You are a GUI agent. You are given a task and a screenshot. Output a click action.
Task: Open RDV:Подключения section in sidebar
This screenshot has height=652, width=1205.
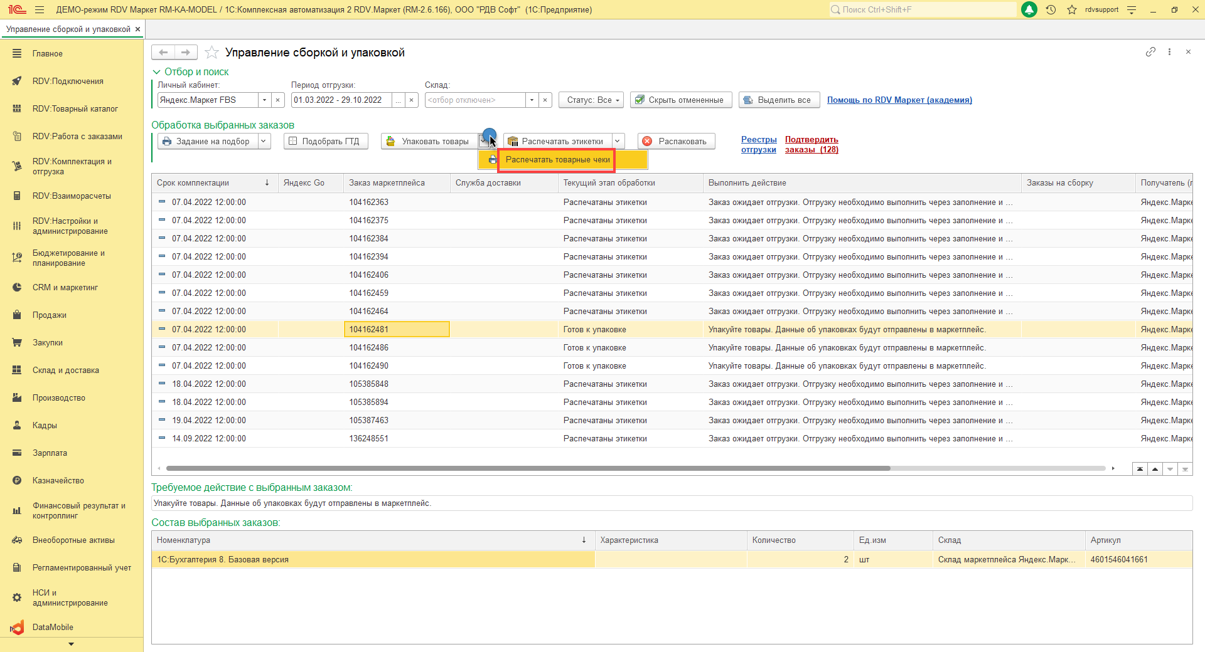[68, 81]
